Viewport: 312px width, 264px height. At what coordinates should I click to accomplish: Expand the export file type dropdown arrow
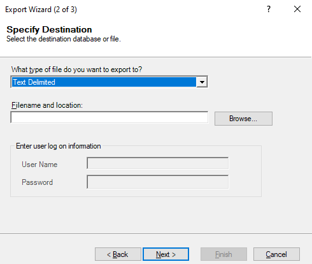pos(202,82)
